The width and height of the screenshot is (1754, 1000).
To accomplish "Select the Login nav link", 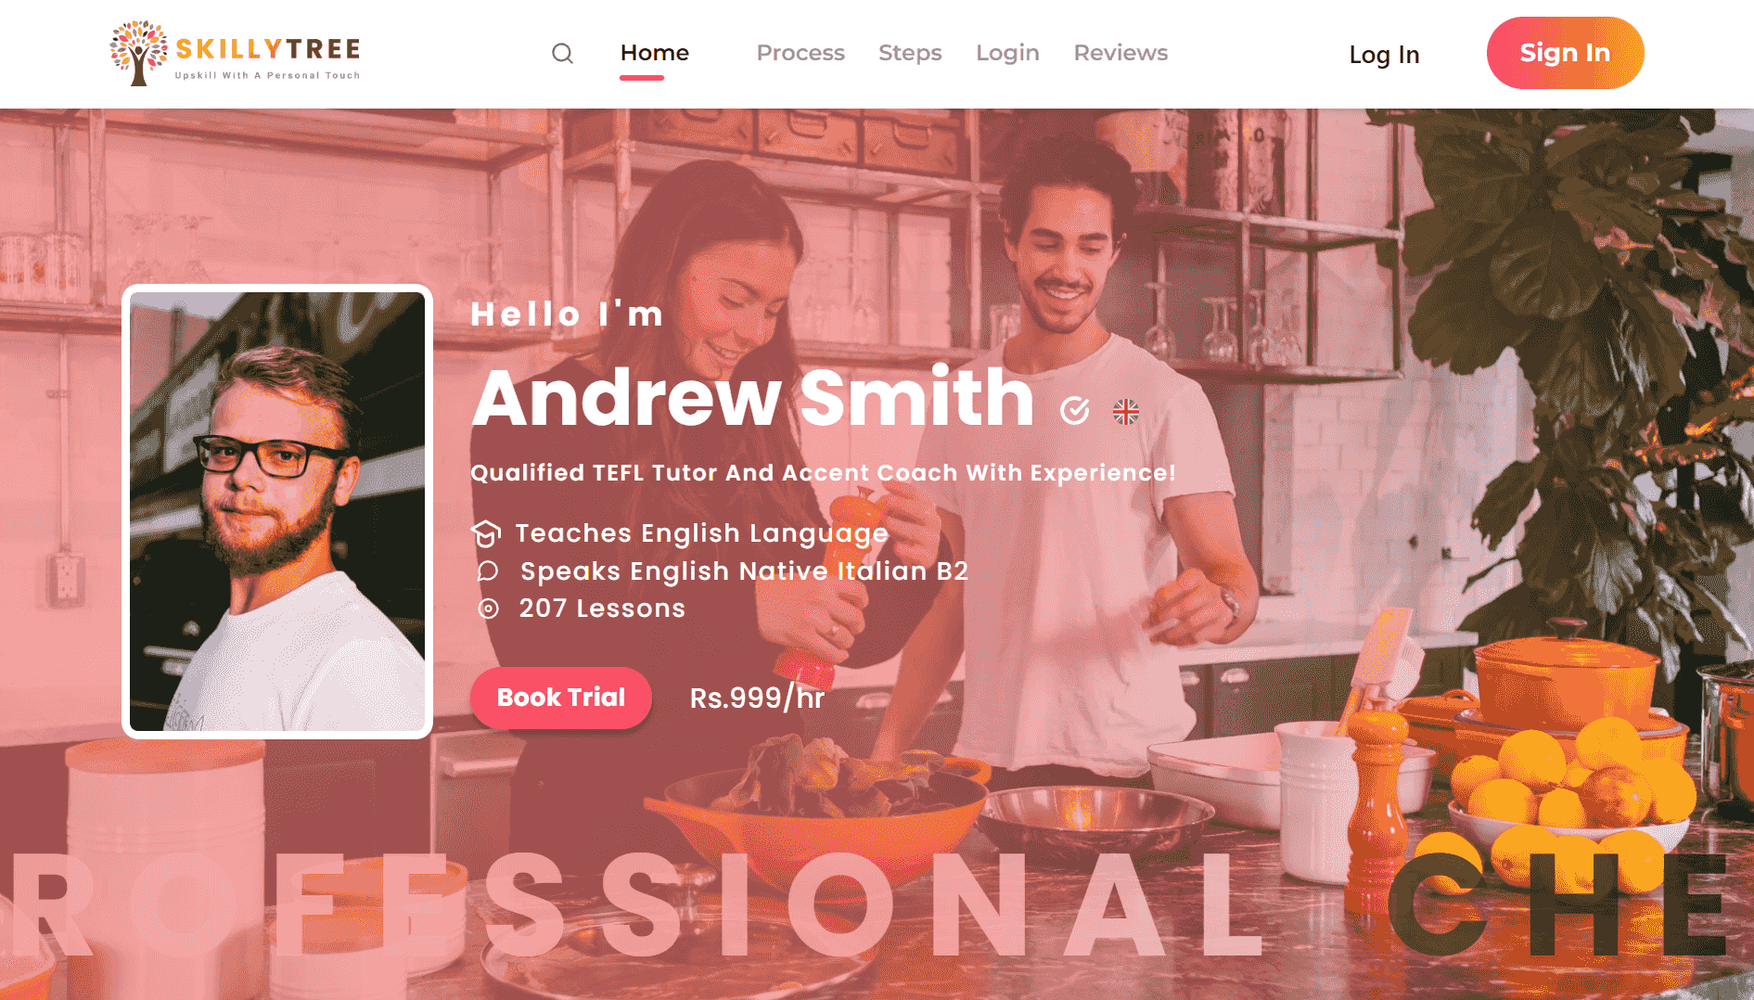I will point(1007,53).
